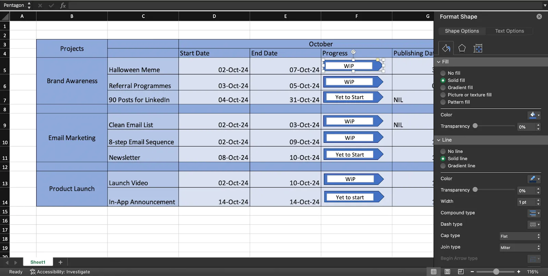Open the Dash type picker
The image size is (548, 276).
tap(534, 224)
